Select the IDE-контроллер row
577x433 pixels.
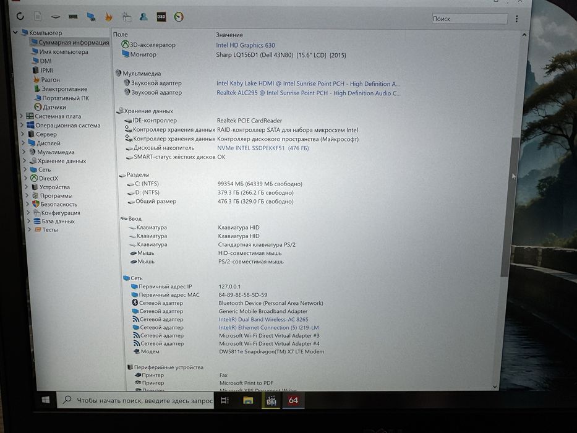coord(204,121)
